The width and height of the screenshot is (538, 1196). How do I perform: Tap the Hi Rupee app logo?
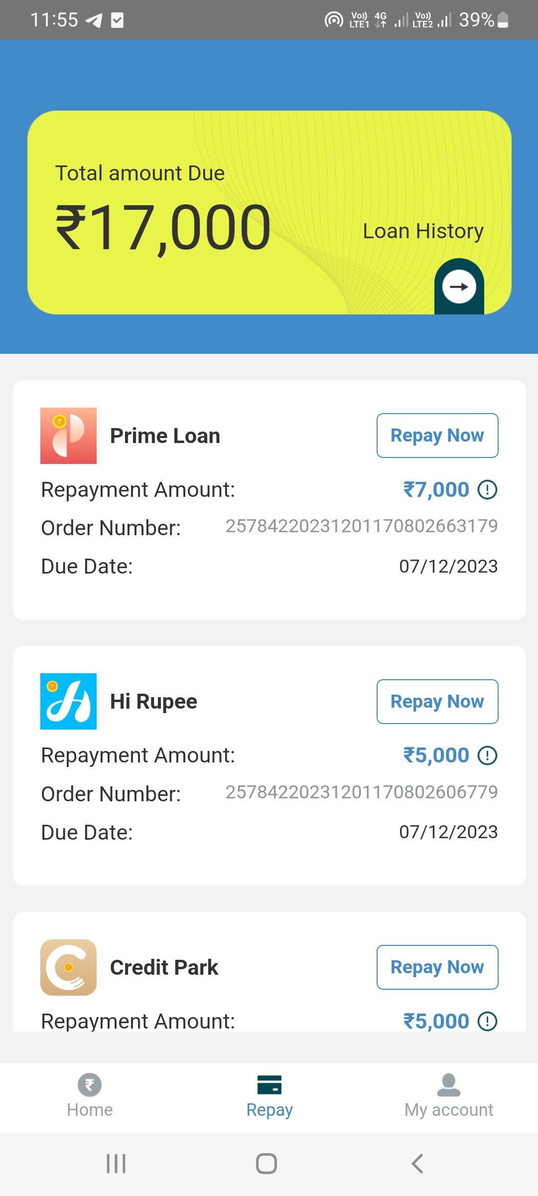(68, 701)
